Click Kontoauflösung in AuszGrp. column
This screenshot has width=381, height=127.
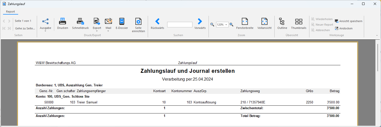point(205,102)
